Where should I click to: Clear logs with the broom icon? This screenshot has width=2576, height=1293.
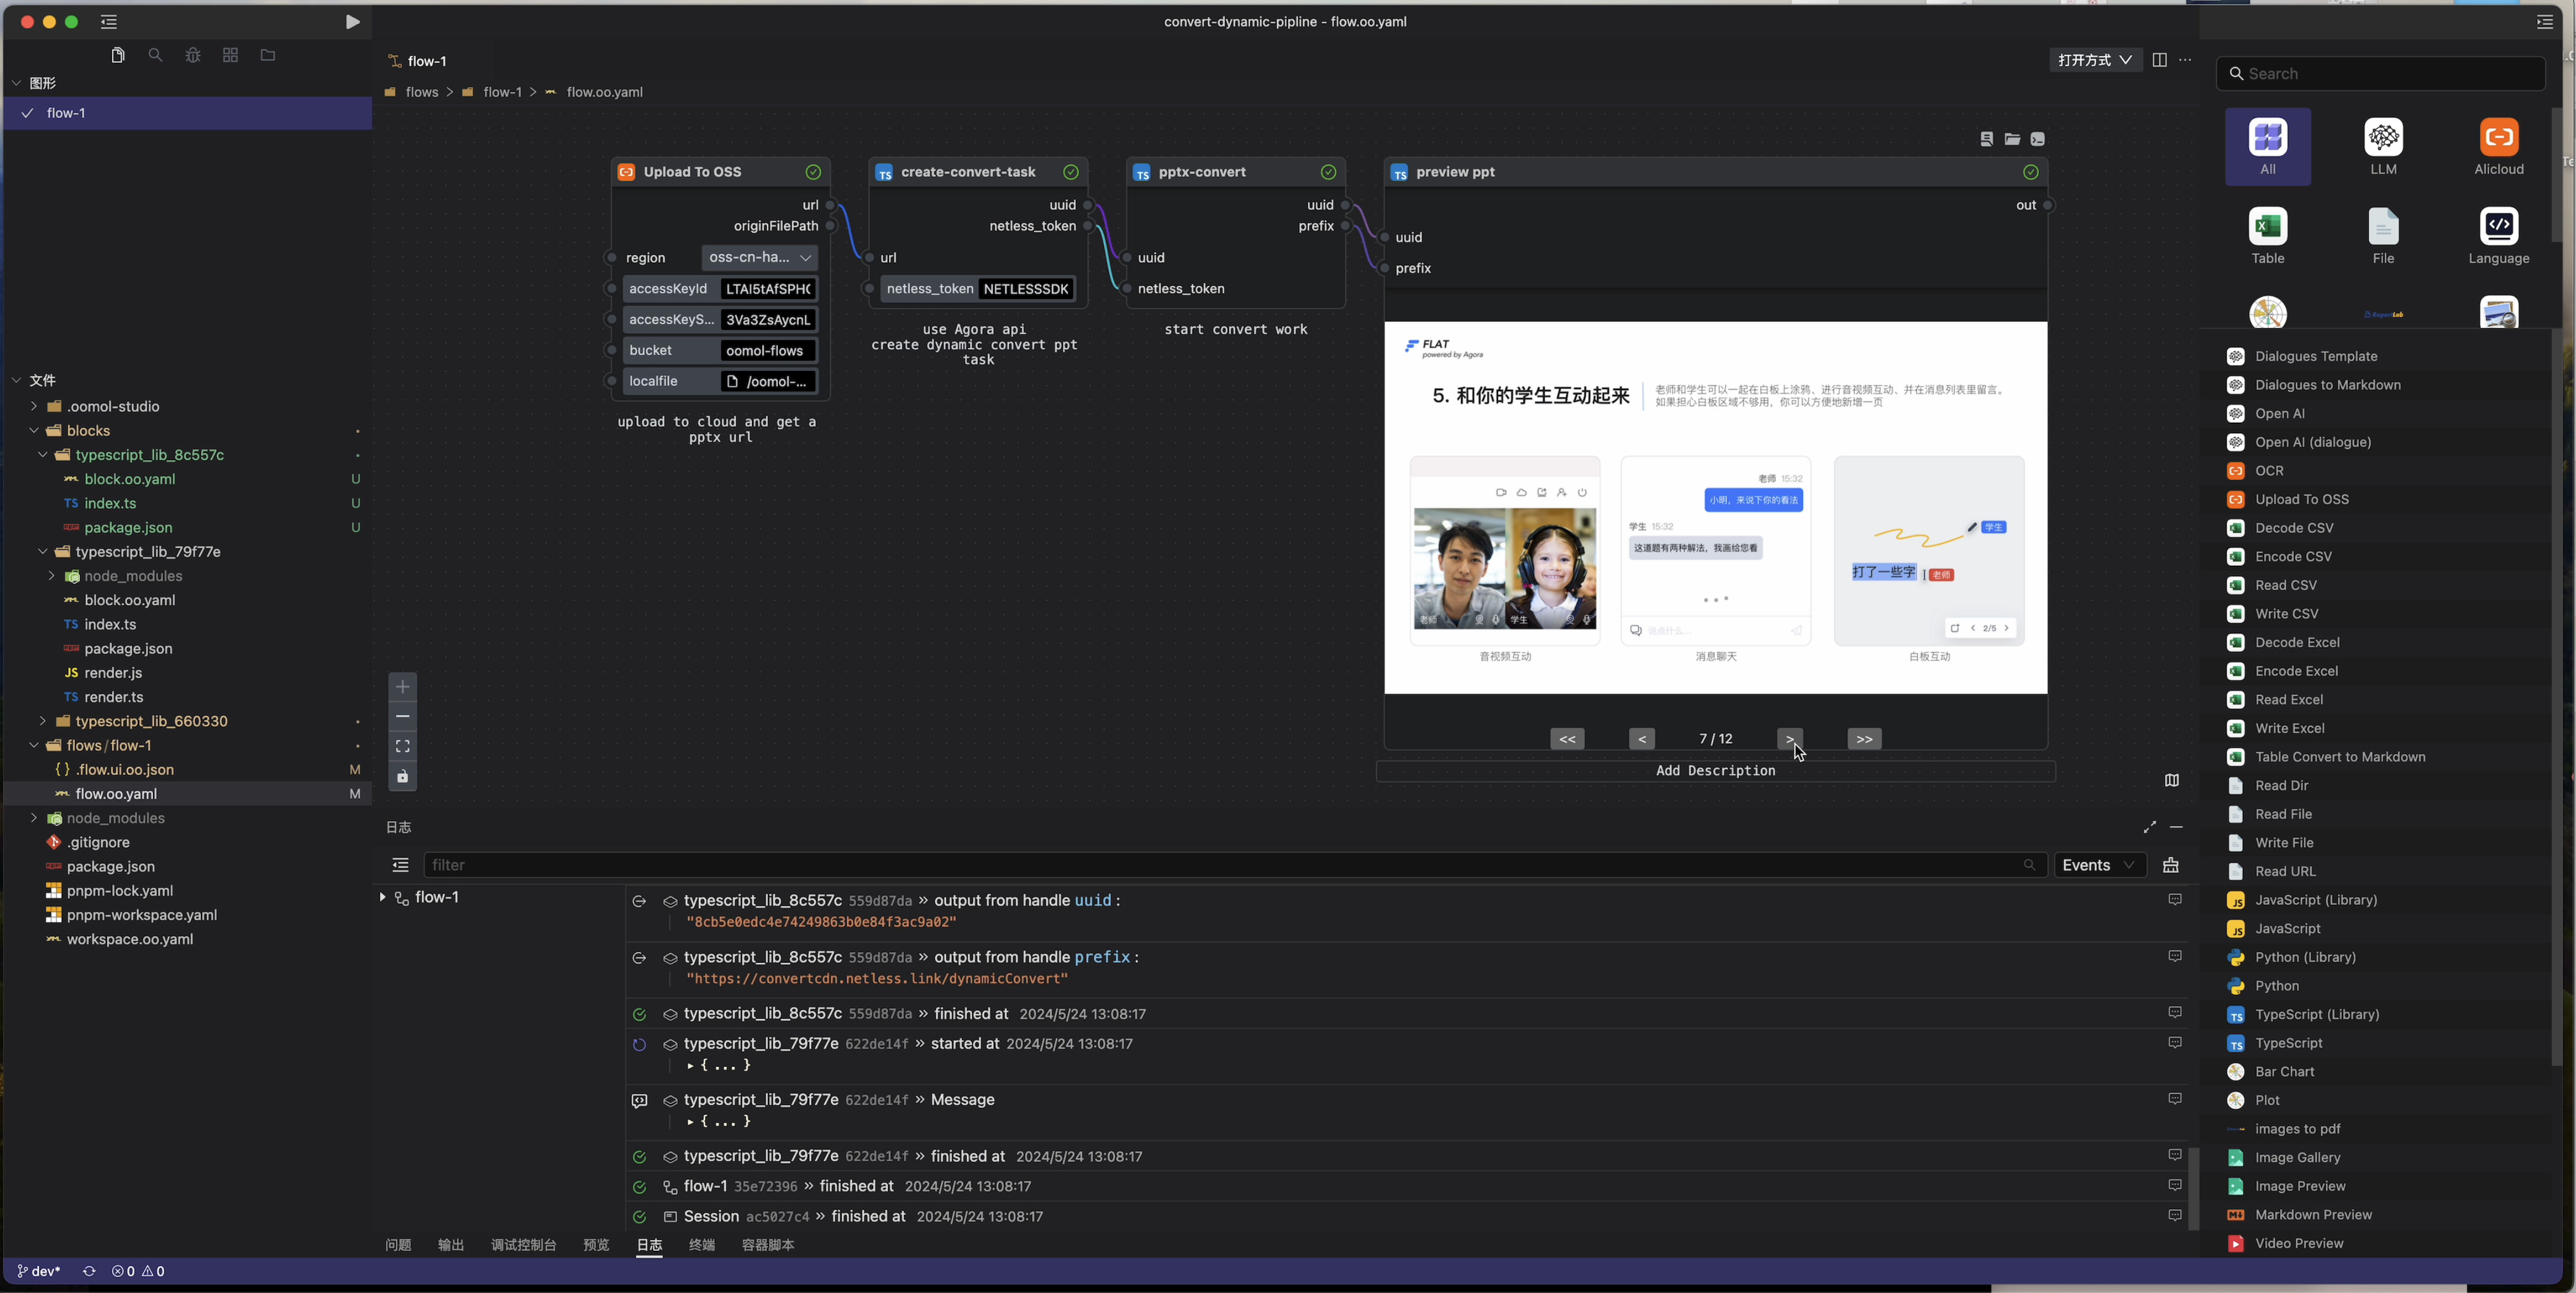2170,865
